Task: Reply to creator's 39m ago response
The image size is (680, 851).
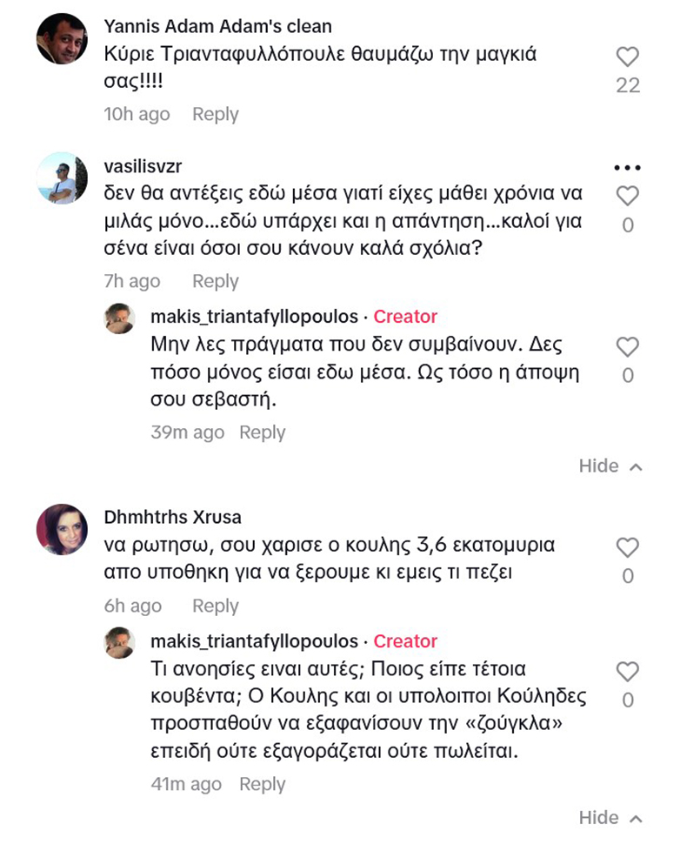Action: pos(262,432)
